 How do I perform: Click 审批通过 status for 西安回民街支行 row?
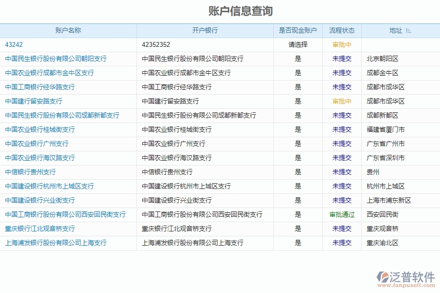[341, 214]
